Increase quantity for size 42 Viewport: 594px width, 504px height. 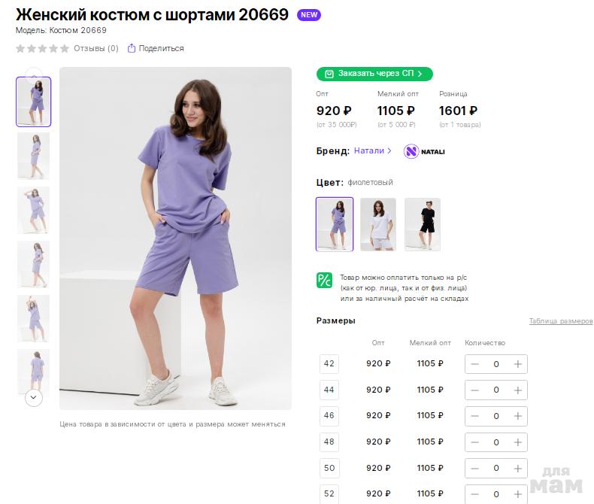(517, 364)
